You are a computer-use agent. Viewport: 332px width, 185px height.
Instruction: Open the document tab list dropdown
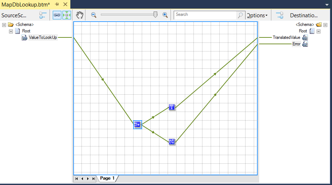[327, 5]
